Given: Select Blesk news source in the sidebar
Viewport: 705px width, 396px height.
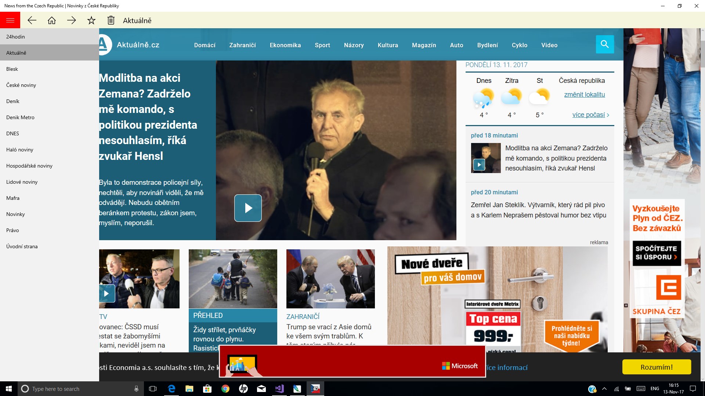Looking at the screenshot, I should [12, 69].
